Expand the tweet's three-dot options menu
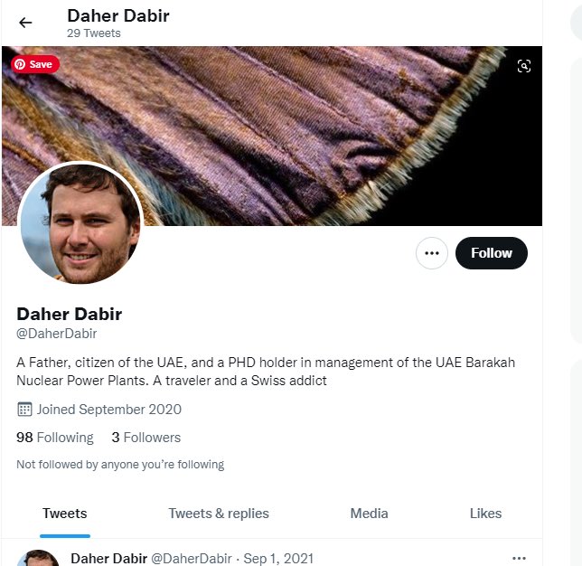 (519, 558)
